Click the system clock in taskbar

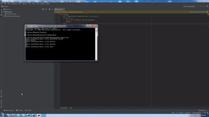[204, 115]
